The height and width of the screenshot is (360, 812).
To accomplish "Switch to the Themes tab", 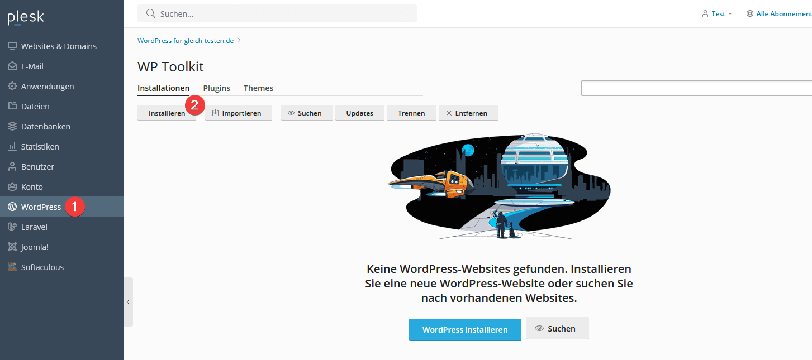I will point(258,88).
